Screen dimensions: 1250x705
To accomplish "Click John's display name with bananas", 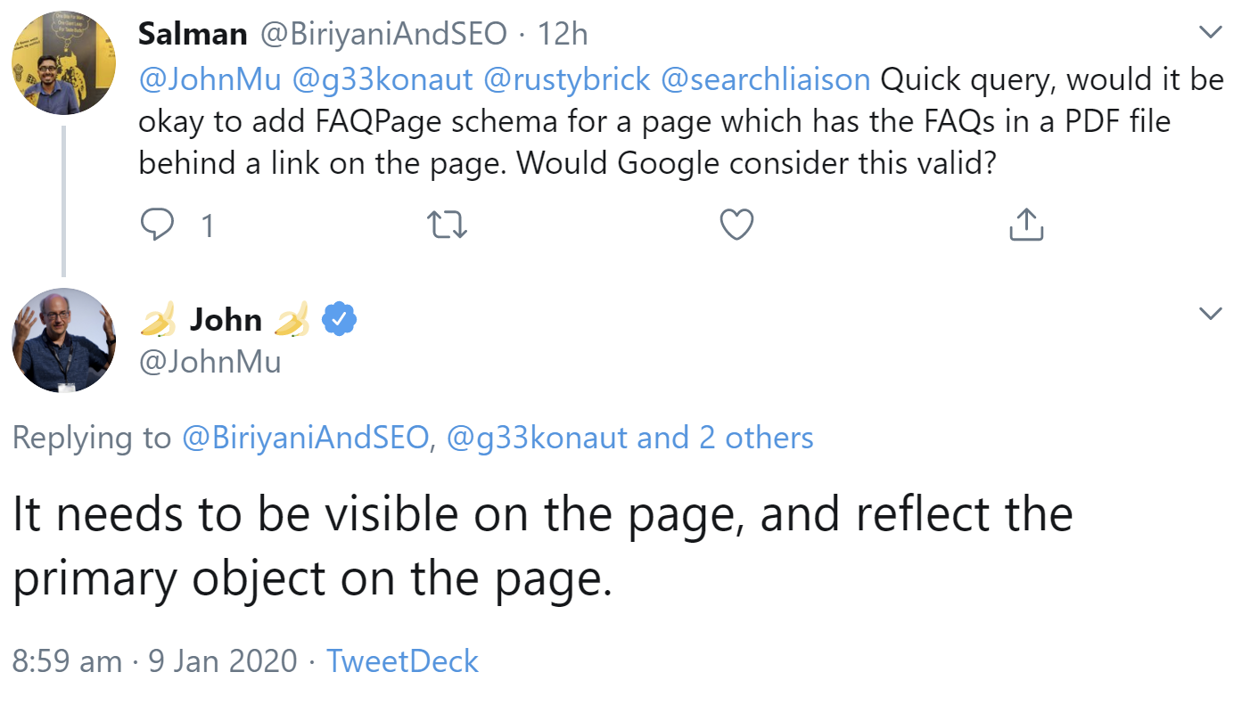I will [x=226, y=319].
